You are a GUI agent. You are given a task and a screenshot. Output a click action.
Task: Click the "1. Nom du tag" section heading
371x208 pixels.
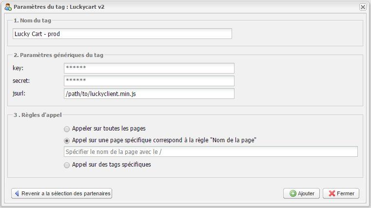point(33,21)
